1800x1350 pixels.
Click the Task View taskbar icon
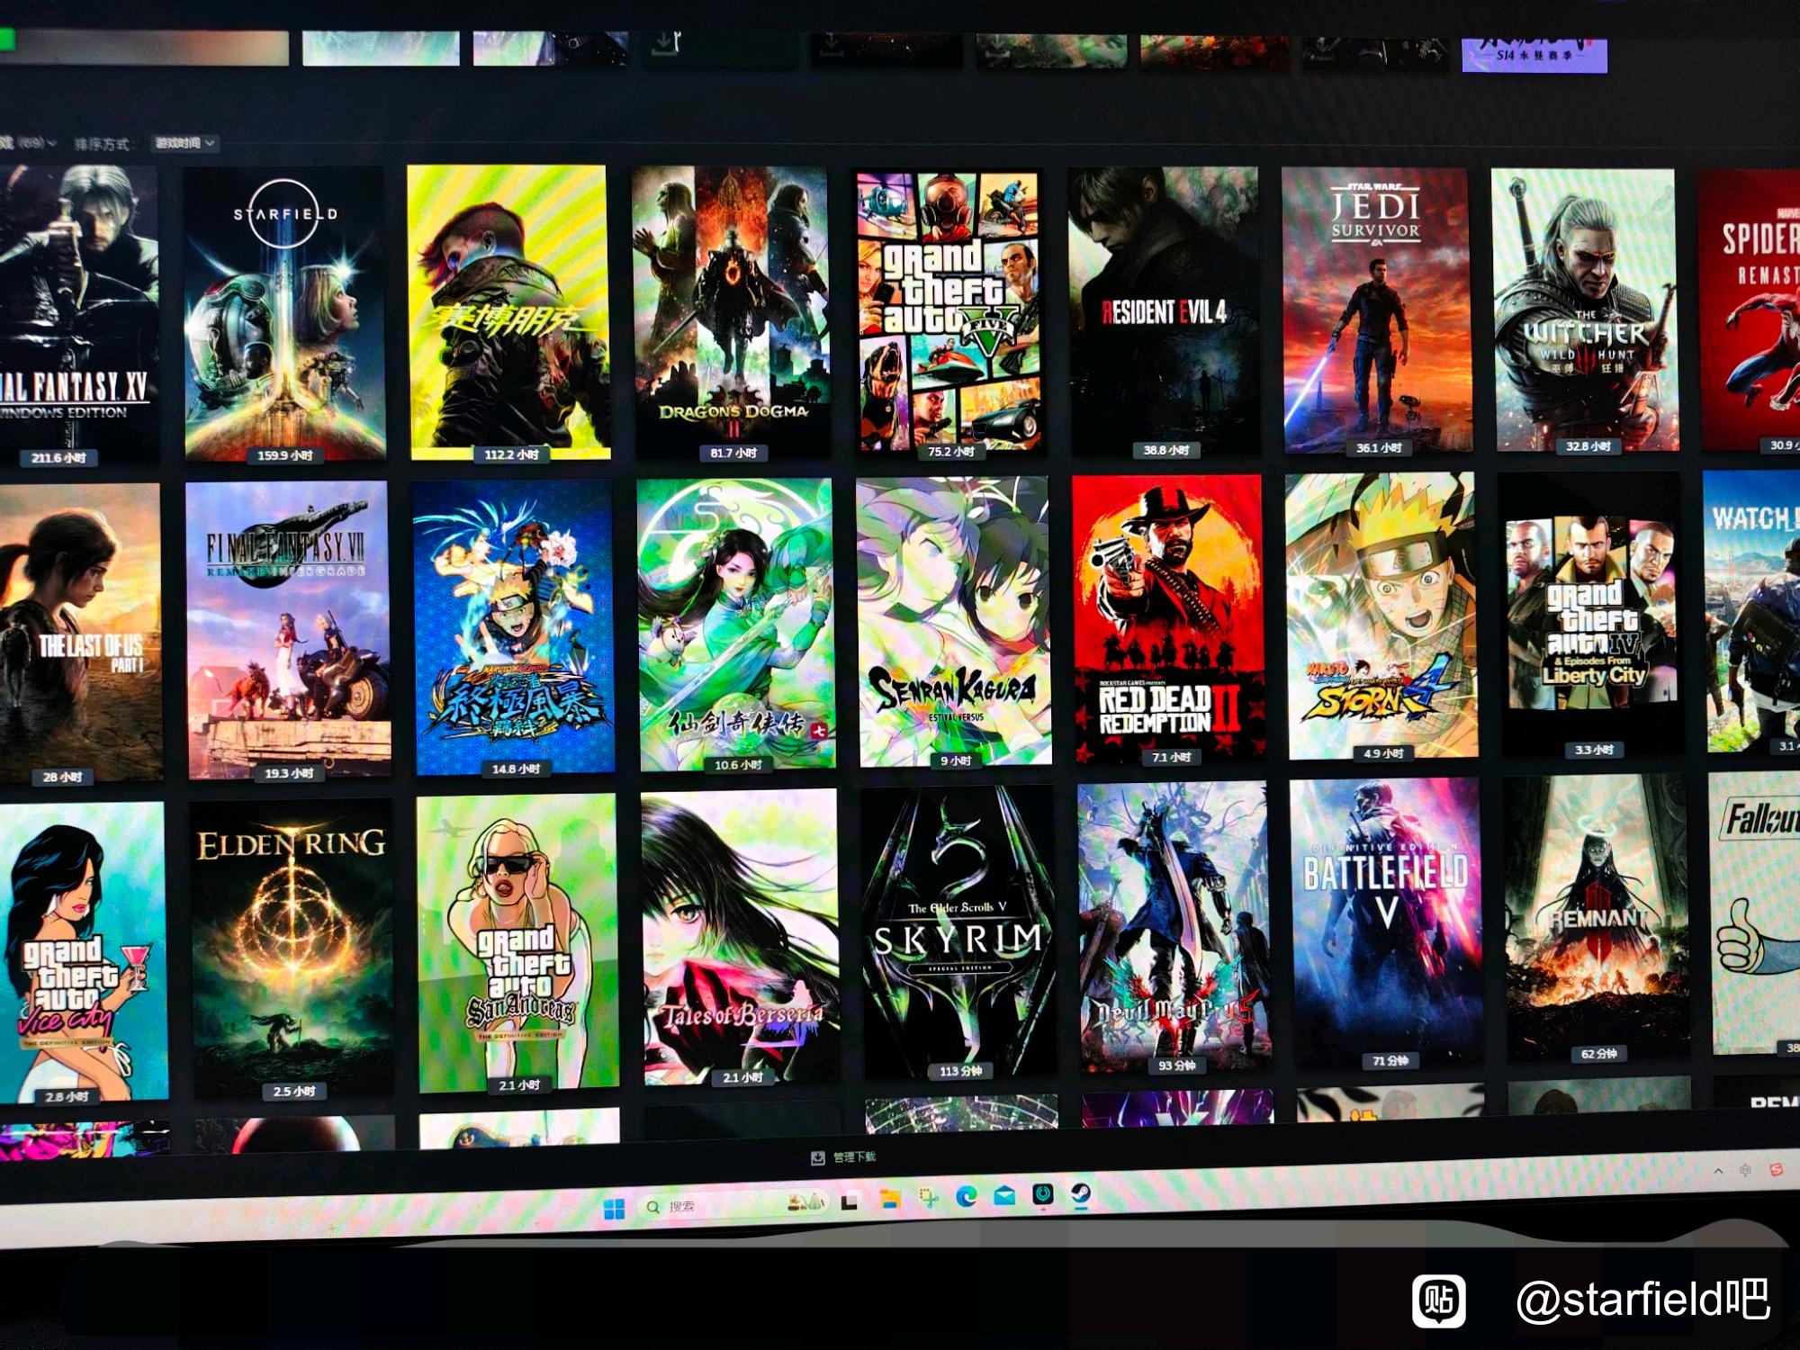point(850,1200)
